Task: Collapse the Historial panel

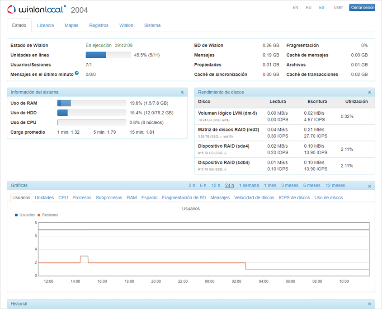Action: (x=370, y=304)
